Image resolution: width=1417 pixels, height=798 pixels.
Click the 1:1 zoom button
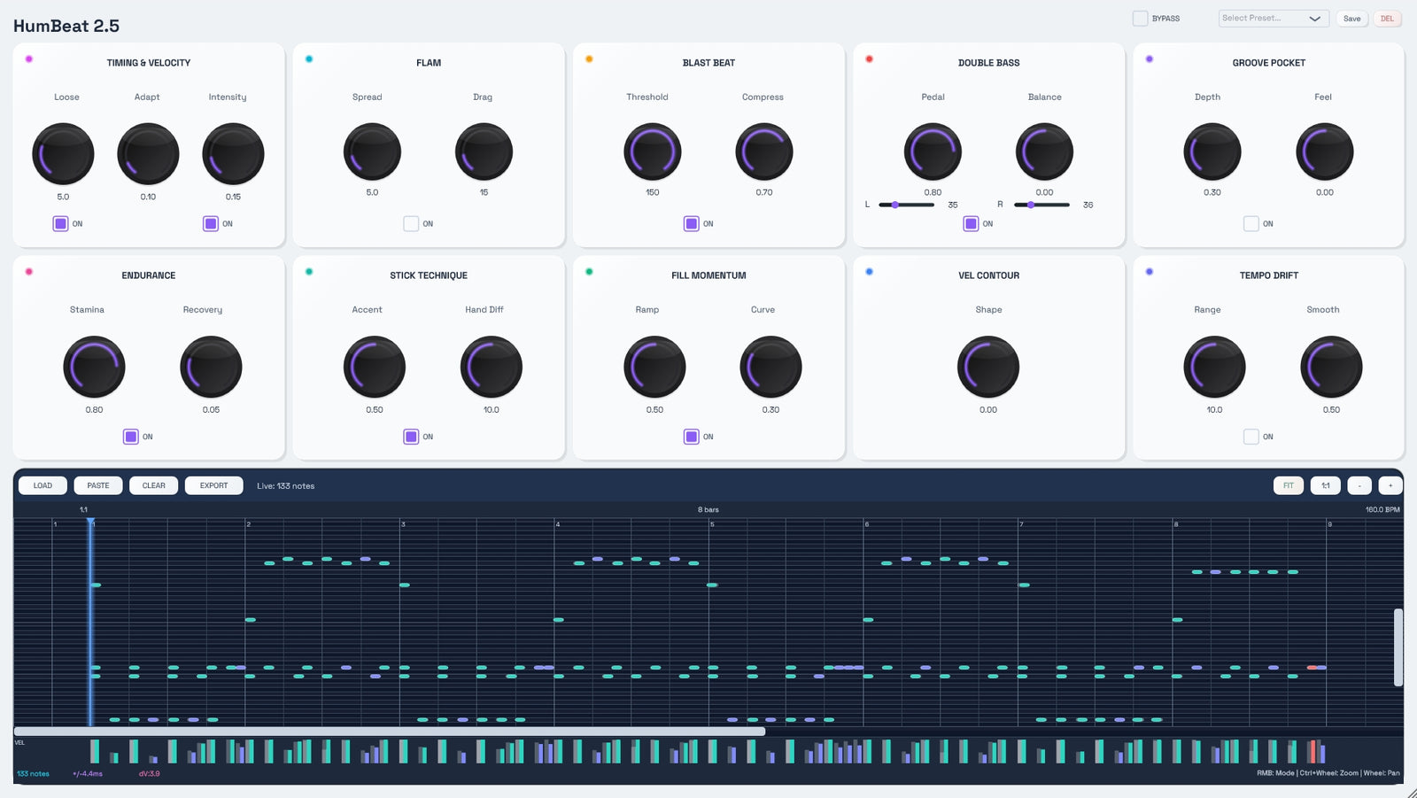tap(1326, 485)
